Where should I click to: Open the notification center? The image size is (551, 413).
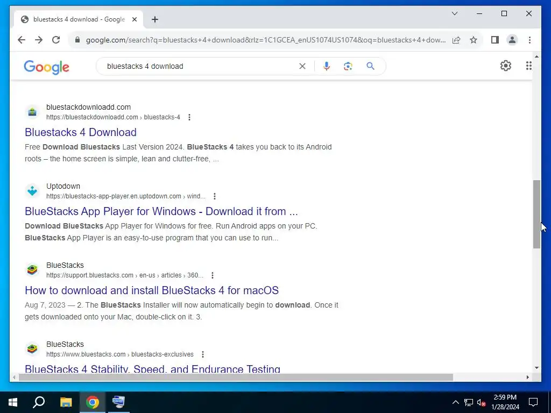[533, 402]
